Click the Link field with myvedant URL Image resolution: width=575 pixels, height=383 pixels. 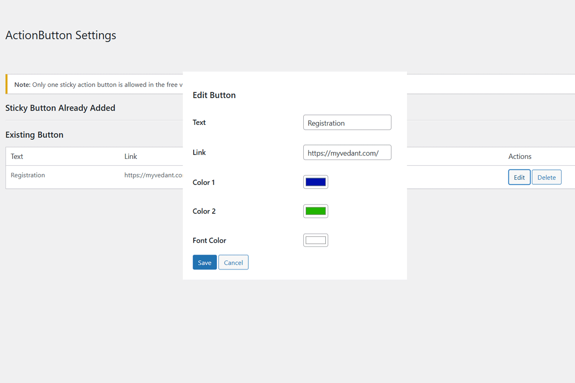point(347,153)
